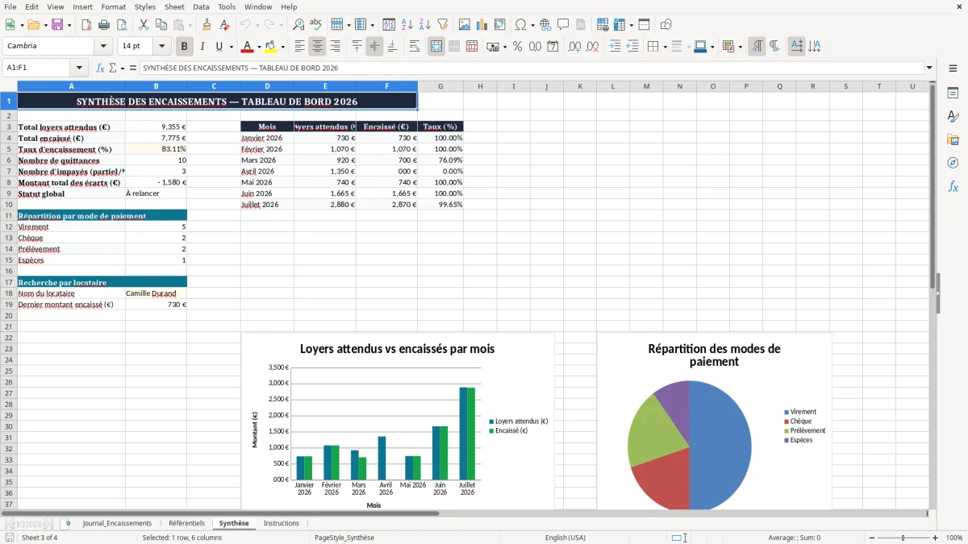Image resolution: width=968 pixels, height=544 pixels.
Task: Click Add Decimal Place icon
Action: pos(575,47)
